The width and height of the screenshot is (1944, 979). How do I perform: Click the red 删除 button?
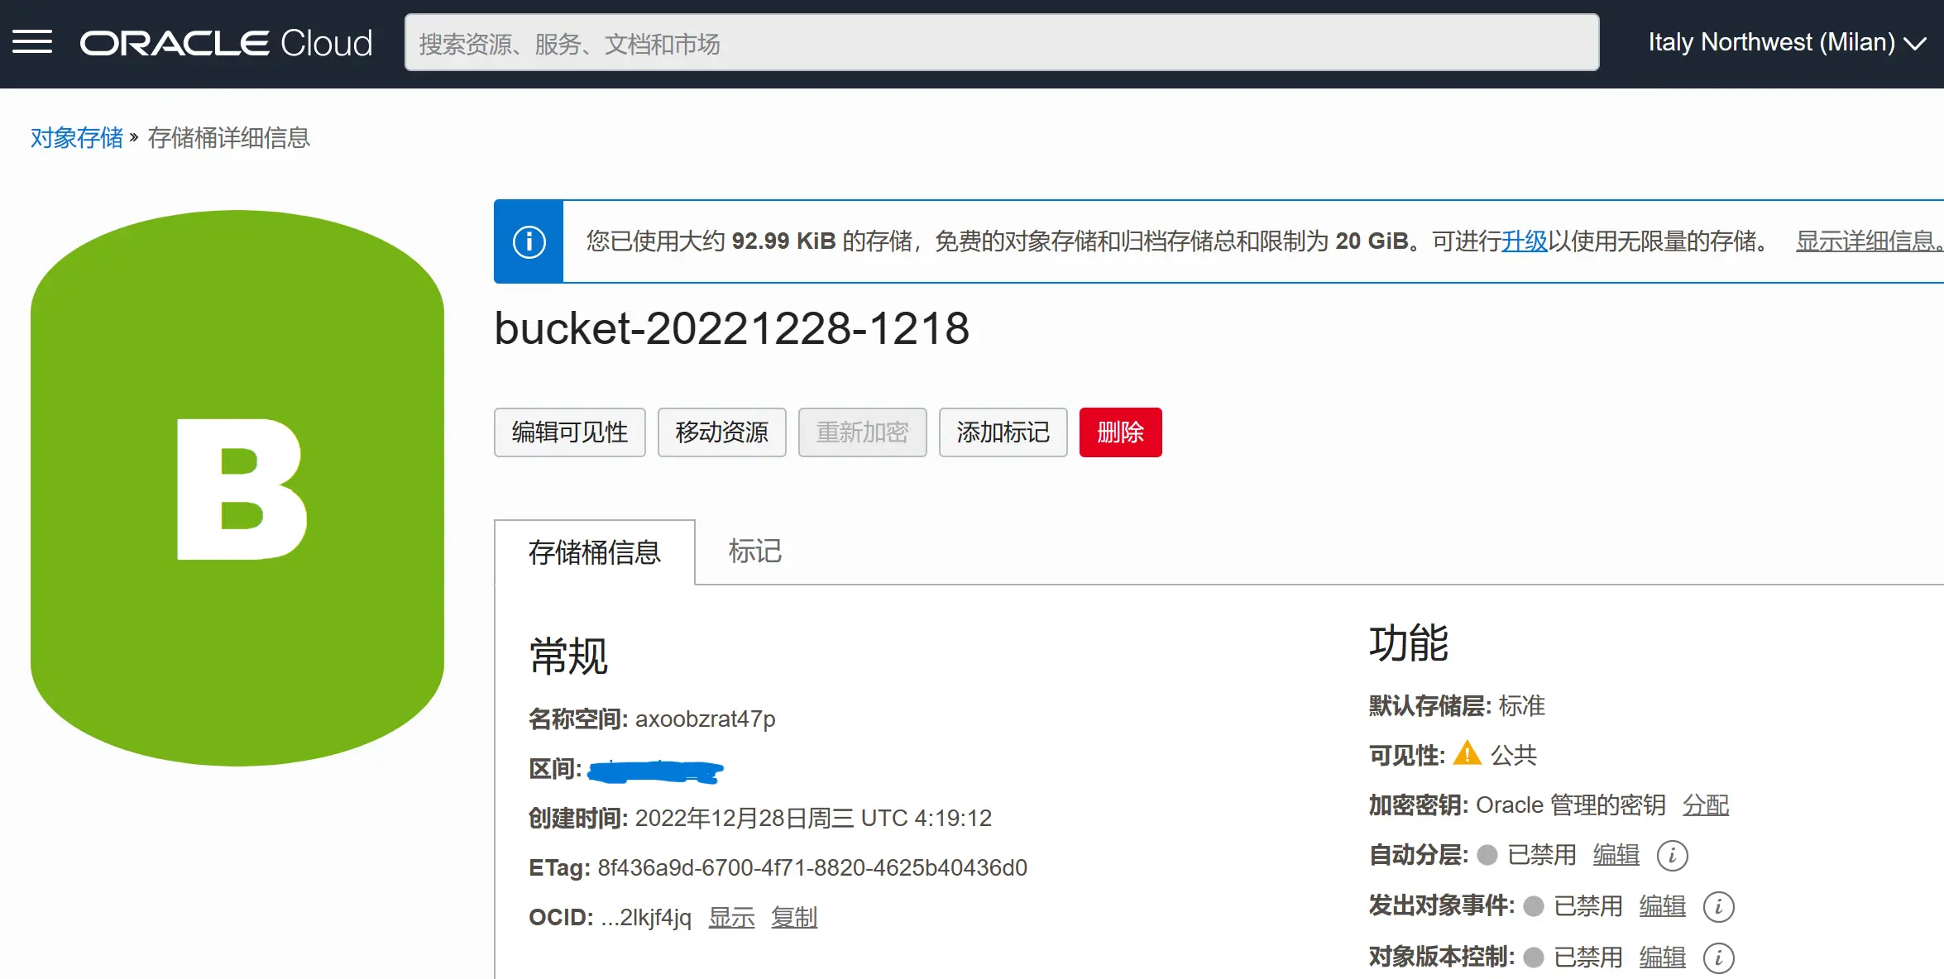[1120, 432]
